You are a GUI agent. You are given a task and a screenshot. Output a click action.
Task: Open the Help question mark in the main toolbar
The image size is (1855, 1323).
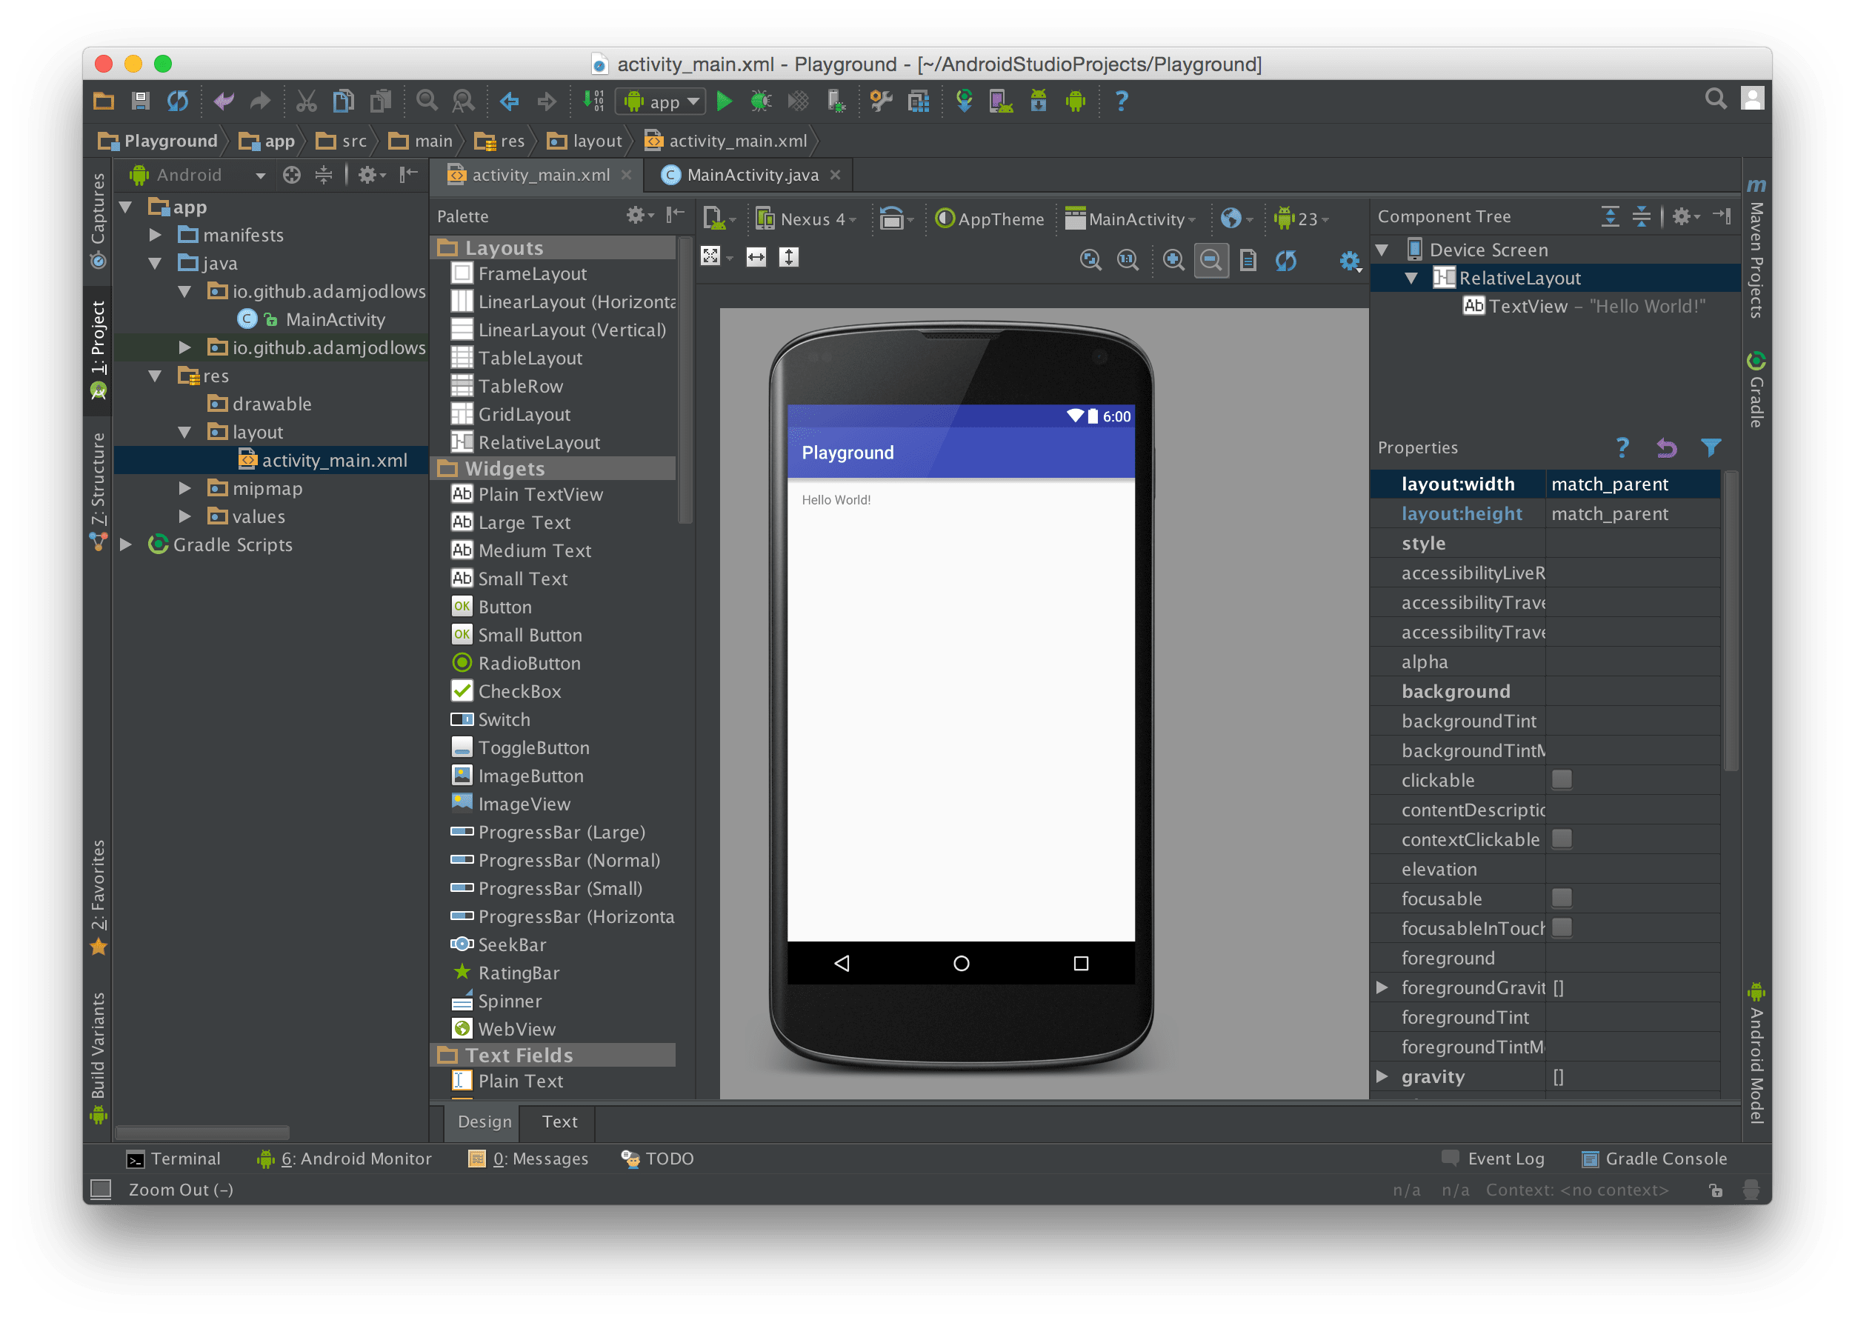(1121, 101)
